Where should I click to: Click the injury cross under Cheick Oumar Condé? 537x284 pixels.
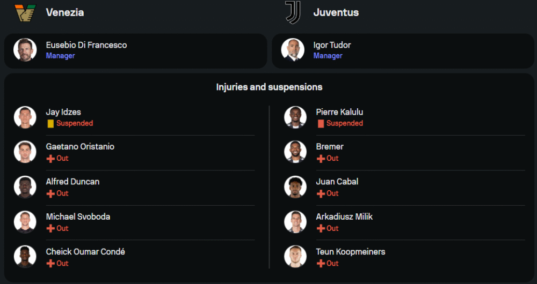click(x=50, y=264)
